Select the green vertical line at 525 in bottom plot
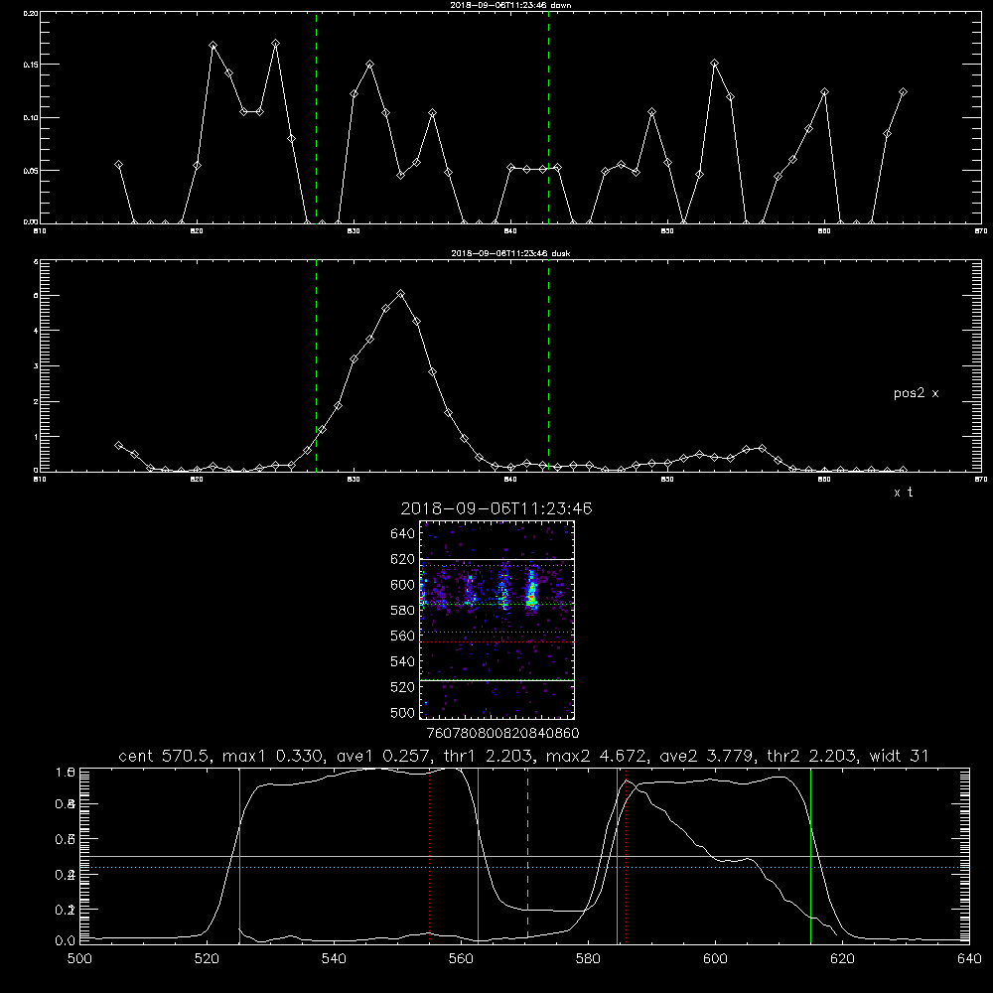Image resolution: width=993 pixels, height=993 pixels. tap(239, 855)
